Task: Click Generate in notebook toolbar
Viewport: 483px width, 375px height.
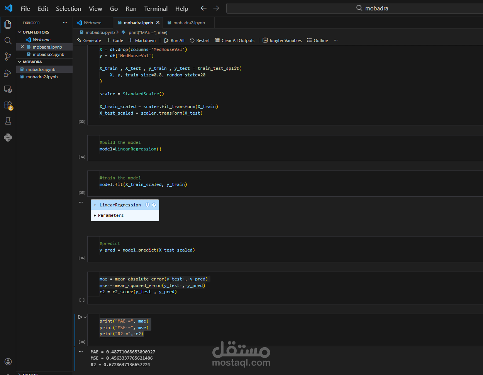Action: pos(89,40)
